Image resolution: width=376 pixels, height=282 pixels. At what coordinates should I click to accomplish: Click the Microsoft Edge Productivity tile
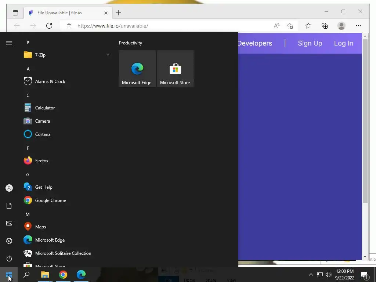137,69
